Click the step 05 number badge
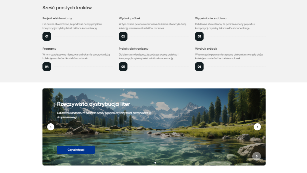Image resolution: width=307 pixels, height=173 pixels. tap(123, 67)
